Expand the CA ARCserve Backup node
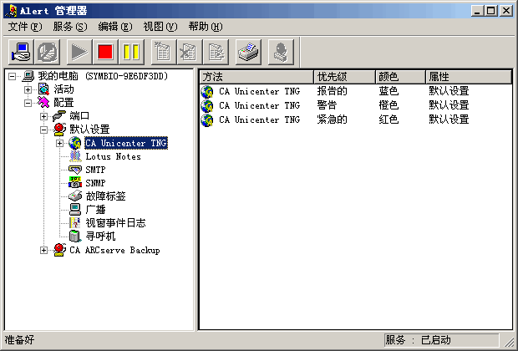The height and width of the screenshot is (351, 518). [43, 250]
